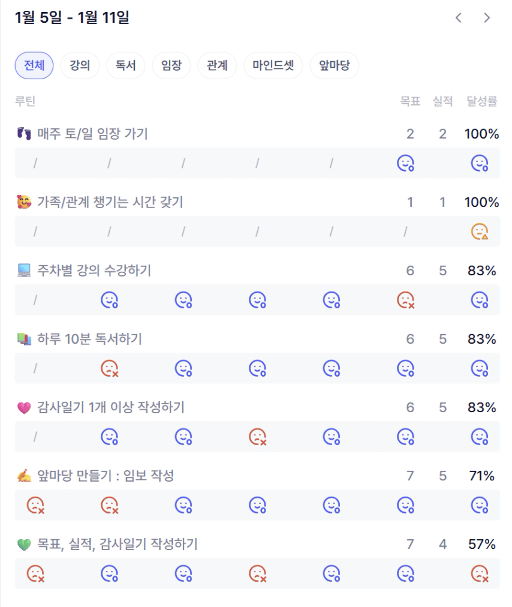Viewport: 512px width, 607px height.
Task: Select the red failed face in 주차별 강의 수강하기 row
Action: click(406, 300)
